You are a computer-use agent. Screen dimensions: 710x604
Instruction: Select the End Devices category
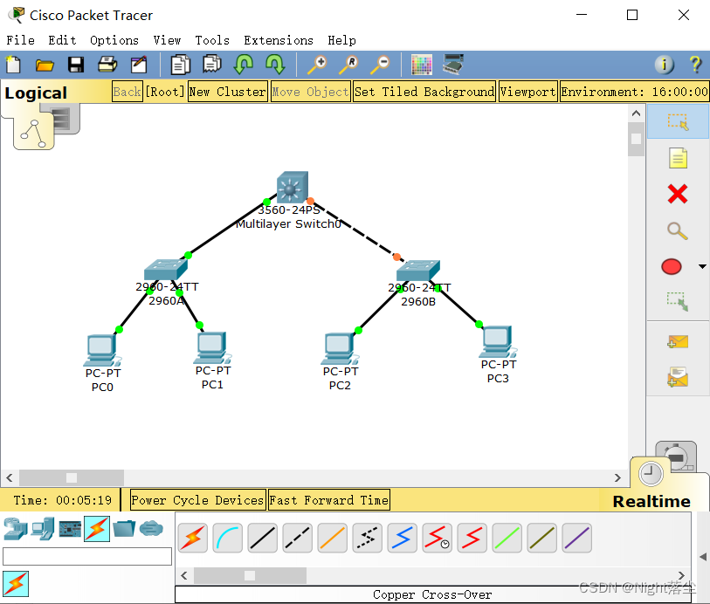coord(43,529)
